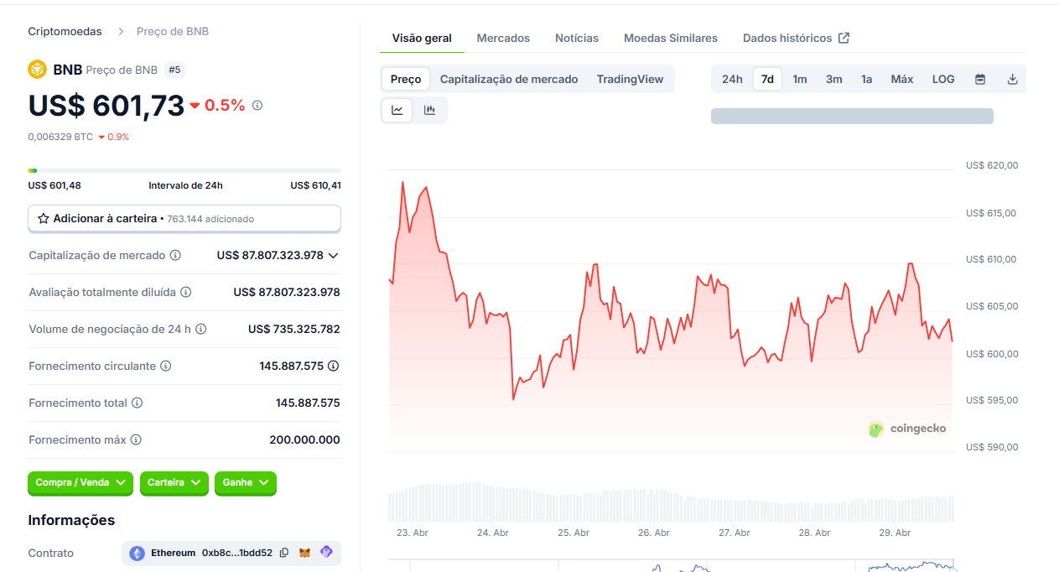
Task: Open the Moedas Similares tab
Action: pos(671,38)
